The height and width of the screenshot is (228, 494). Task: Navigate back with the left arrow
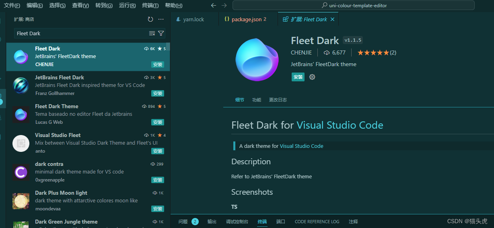(214, 6)
